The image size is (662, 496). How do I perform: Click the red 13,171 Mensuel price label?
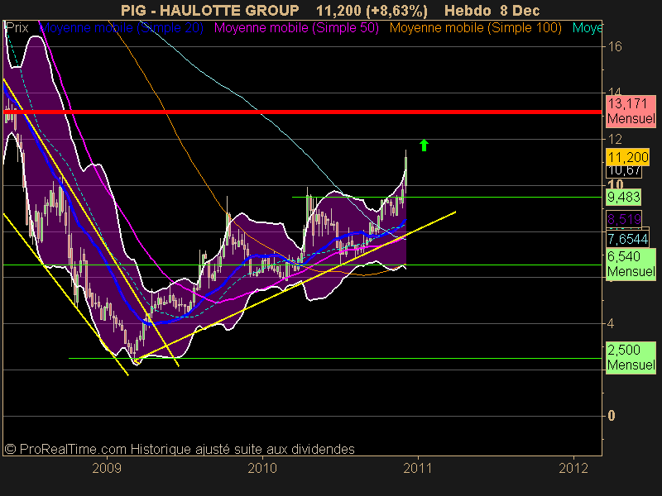pos(631,111)
